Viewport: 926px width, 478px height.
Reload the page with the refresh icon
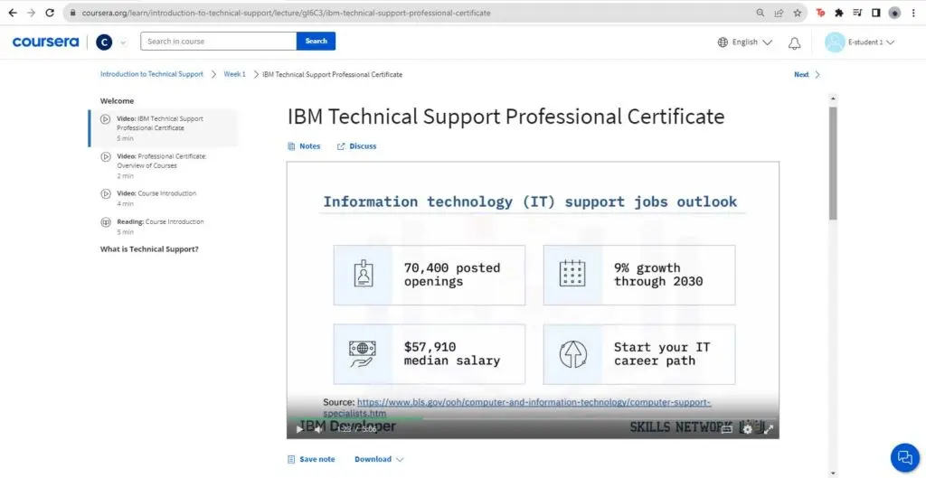point(51,13)
